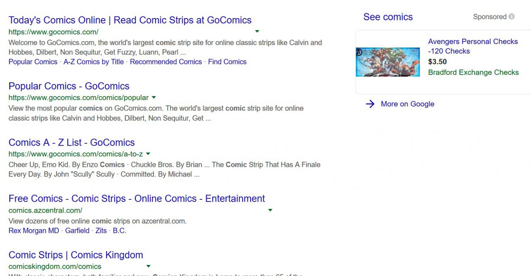Open "Today's Comics Online" GoComics result
The height and width of the screenshot is (276, 531).
pyautogui.click(x=130, y=20)
